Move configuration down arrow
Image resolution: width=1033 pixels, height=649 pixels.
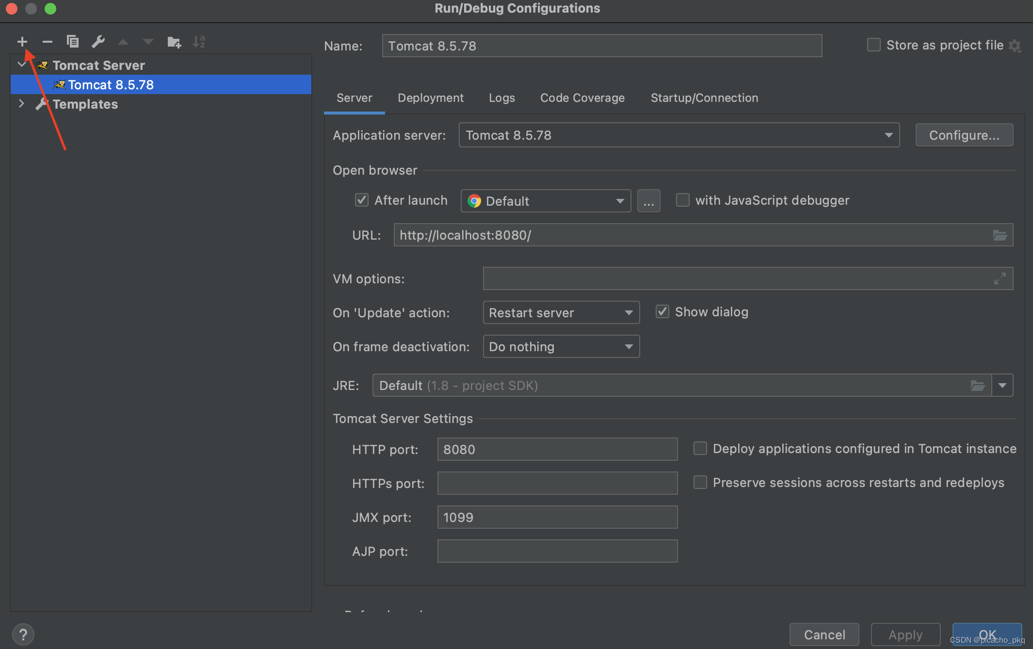(148, 42)
